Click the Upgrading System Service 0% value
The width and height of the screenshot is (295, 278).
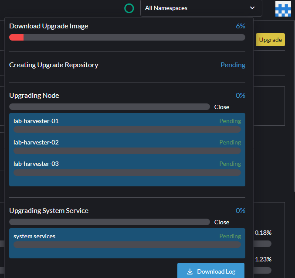pos(241,210)
